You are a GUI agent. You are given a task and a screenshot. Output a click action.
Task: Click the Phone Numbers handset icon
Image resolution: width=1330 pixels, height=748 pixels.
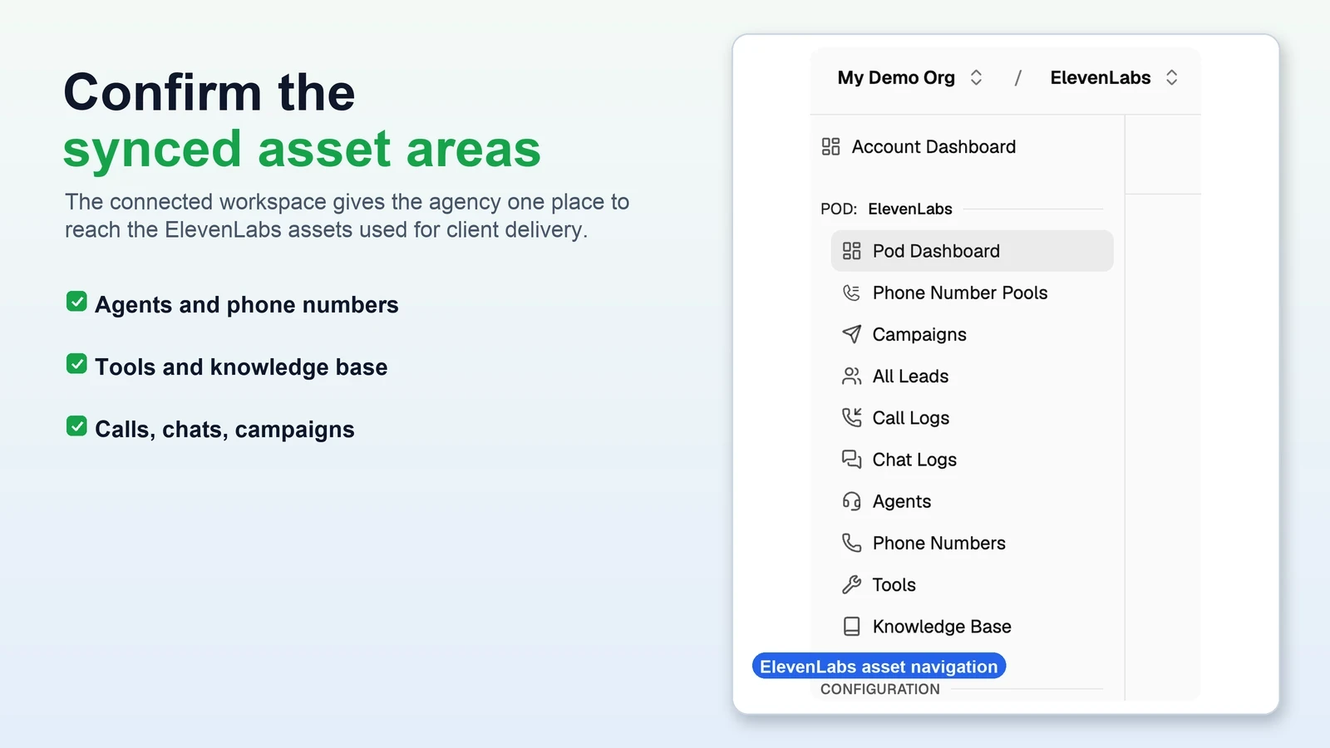click(x=851, y=543)
